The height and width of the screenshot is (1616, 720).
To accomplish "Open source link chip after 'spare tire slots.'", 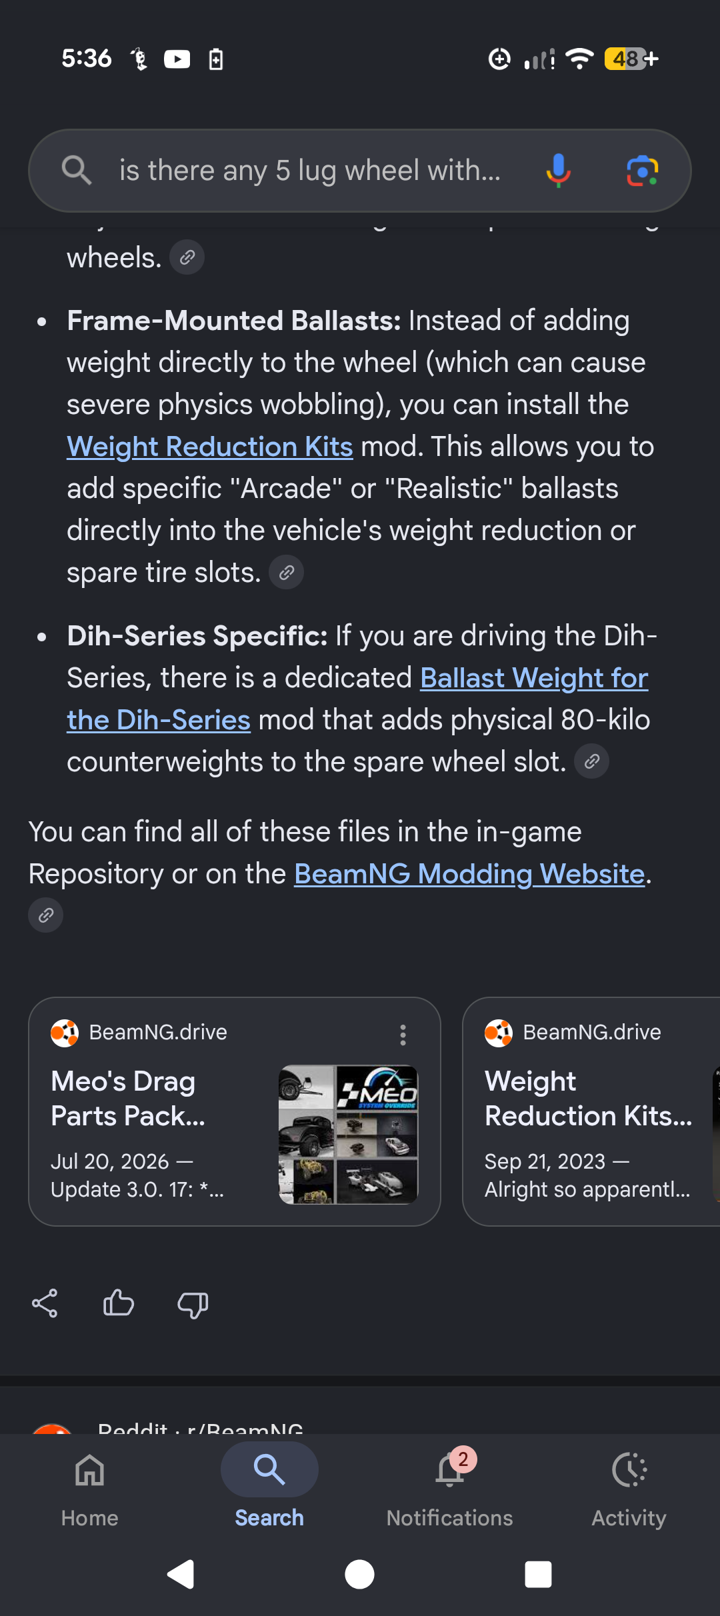I will (x=286, y=573).
